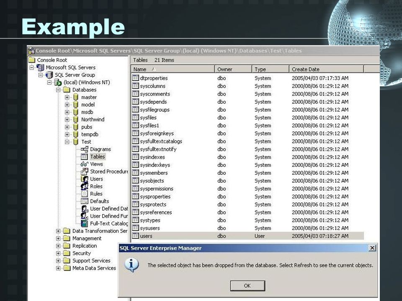Click the info icon in the dialog
The height and width of the screenshot is (301, 402).
131,265
